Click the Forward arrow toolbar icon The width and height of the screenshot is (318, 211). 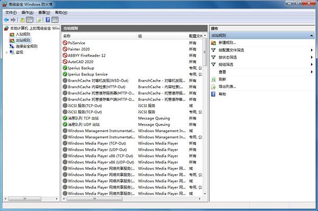pos(13,20)
